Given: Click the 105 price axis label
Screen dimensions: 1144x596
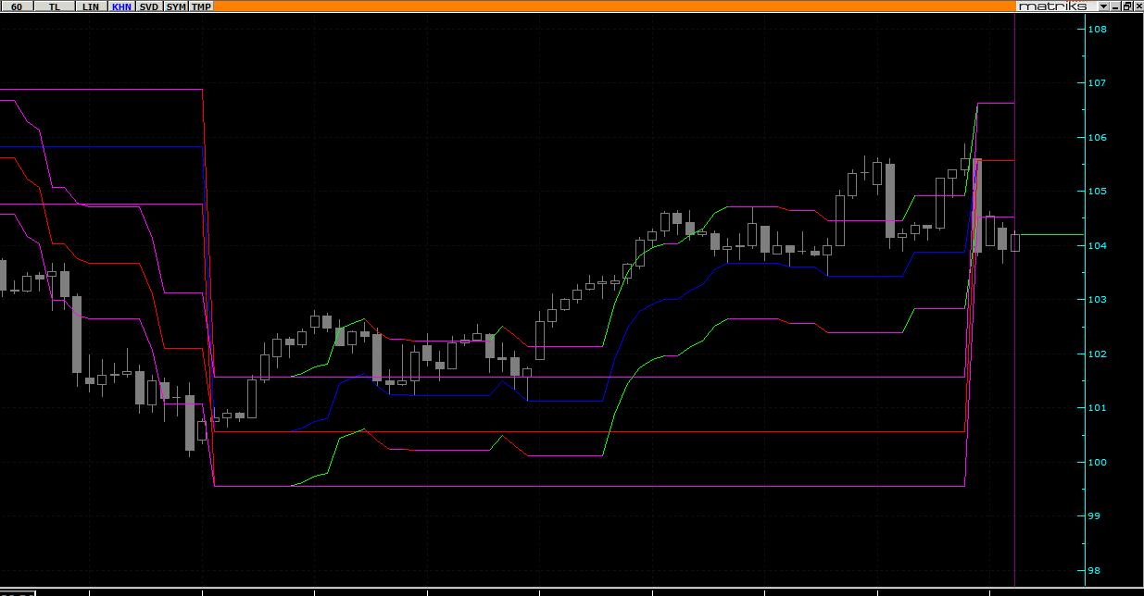Looking at the screenshot, I should (x=1098, y=192).
